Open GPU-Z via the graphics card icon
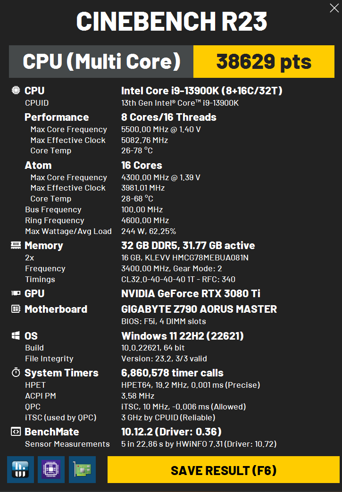The height and width of the screenshot is (492, 342). tap(82, 469)
